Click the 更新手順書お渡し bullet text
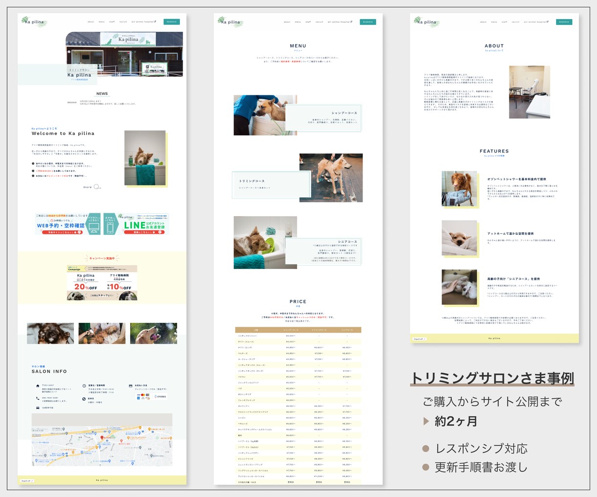 [482, 467]
